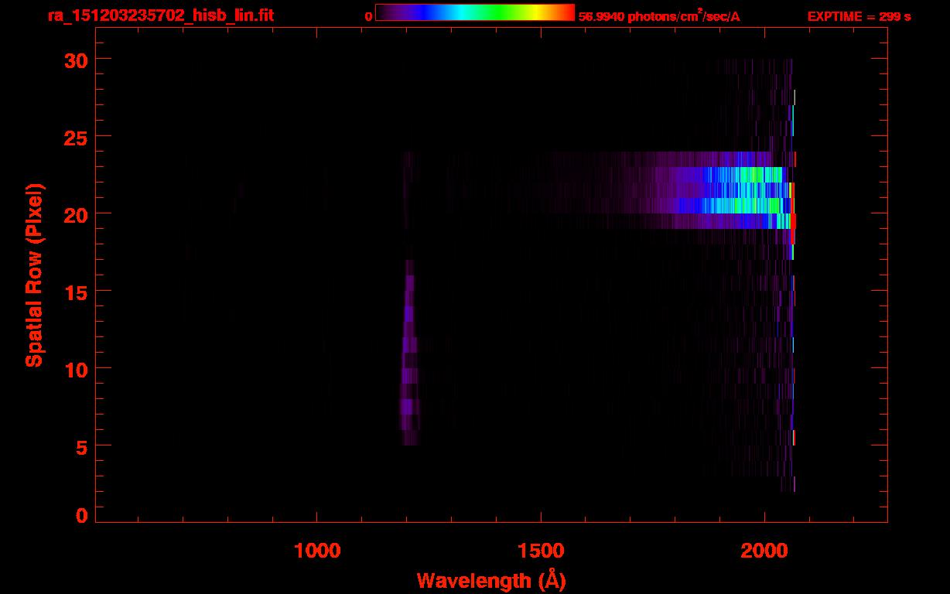Click the 2000 wavelength tick label
Viewport: 950px width, 594px height.
pyautogui.click(x=764, y=551)
